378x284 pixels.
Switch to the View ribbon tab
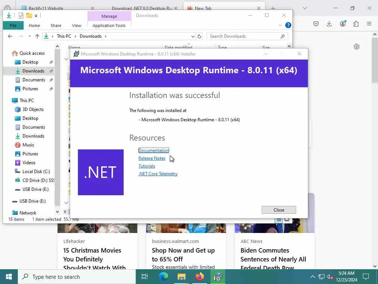pyautogui.click(x=76, y=26)
